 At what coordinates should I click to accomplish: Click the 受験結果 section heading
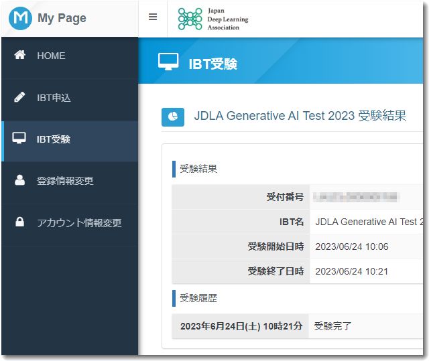[x=198, y=169]
